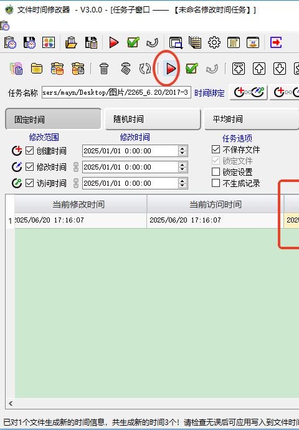Click the save task disk-clock icon
The image size is (299, 430).
tap(29, 42)
